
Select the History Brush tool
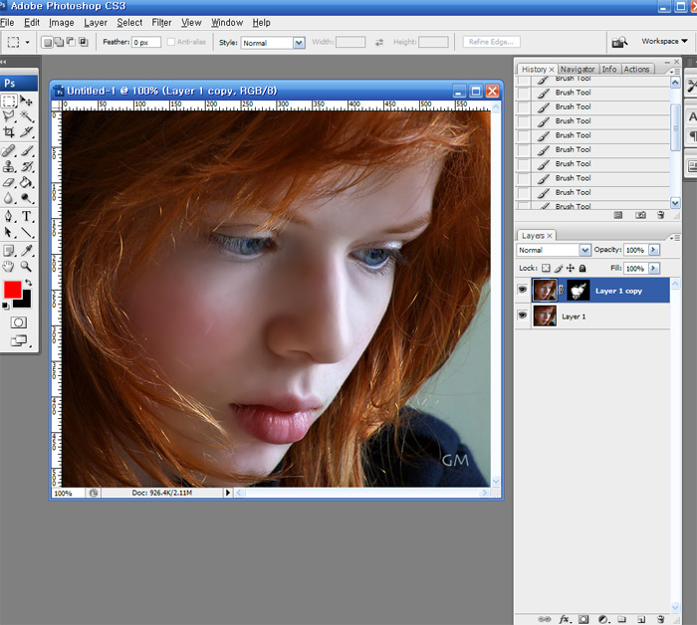[26, 166]
